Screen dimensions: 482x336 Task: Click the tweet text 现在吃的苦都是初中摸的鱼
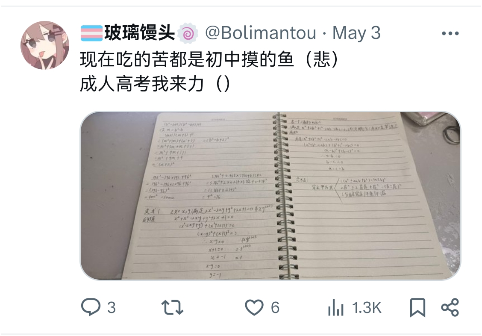[187, 59]
